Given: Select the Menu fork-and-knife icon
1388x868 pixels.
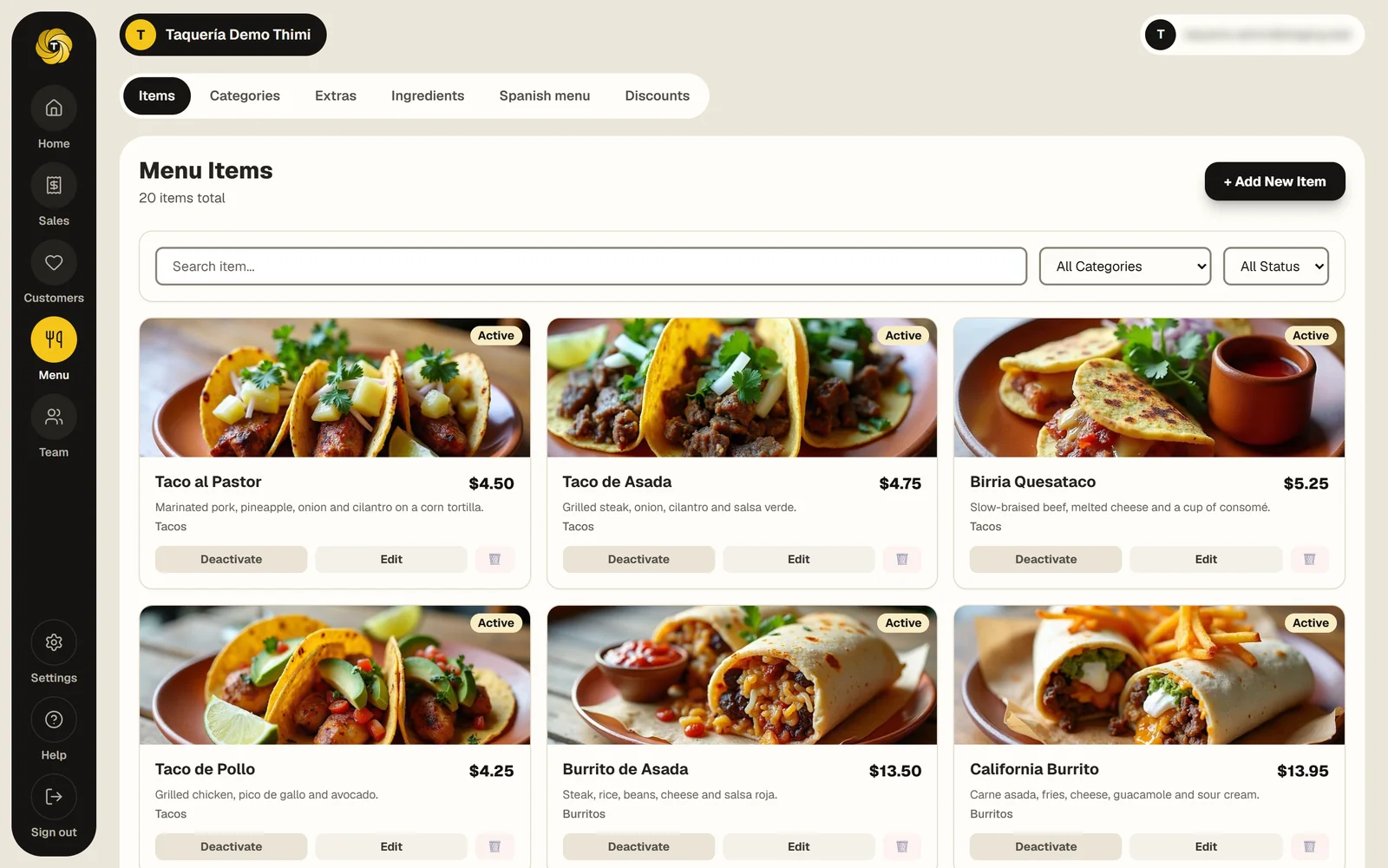Looking at the screenshot, I should [x=54, y=339].
